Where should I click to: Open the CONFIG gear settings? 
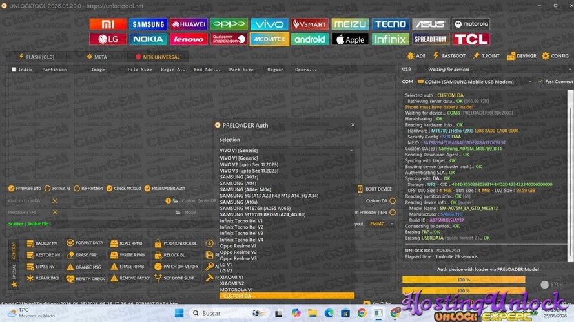[555, 56]
